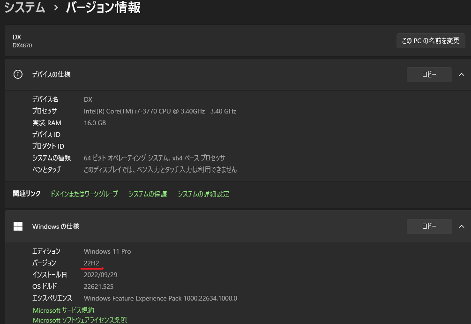
Task: Click the デバイス名 value DX
Action: pyautogui.click(x=88, y=99)
